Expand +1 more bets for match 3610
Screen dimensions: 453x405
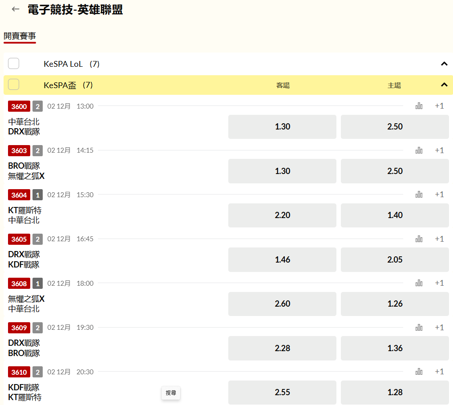point(439,372)
